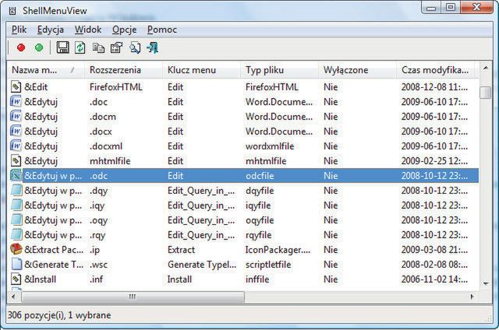Click the odcfile file type cell
Viewport: 499px width, 330px height.
(x=260, y=176)
